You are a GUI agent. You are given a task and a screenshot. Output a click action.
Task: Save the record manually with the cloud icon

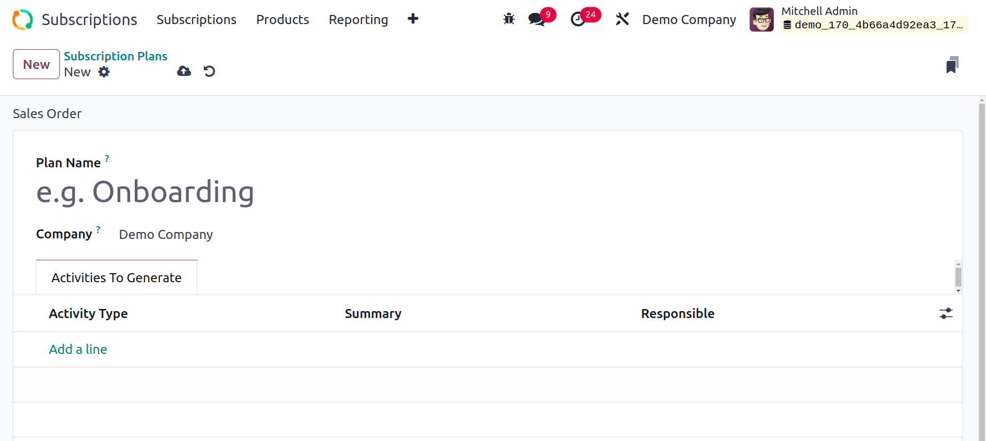tap(184, 71)
